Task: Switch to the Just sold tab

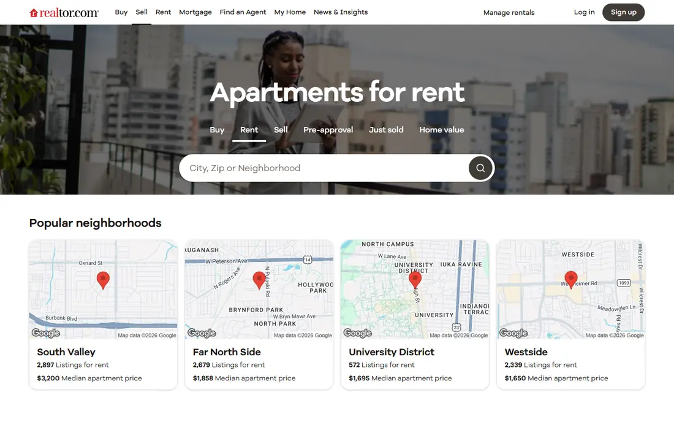Action: coord(386,130)
